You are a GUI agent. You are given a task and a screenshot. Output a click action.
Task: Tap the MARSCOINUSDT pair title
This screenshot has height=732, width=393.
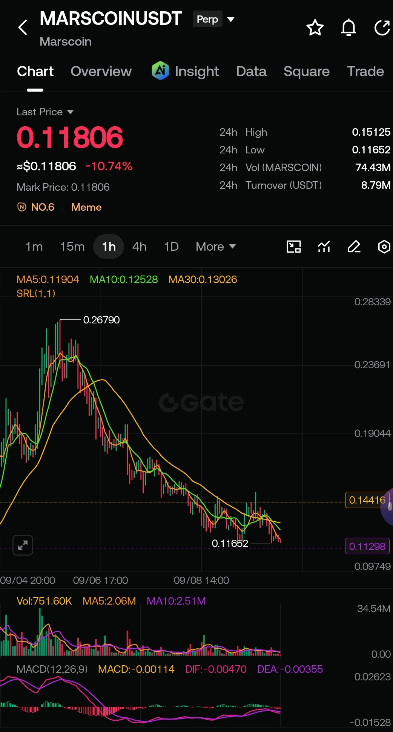point(111,18)
